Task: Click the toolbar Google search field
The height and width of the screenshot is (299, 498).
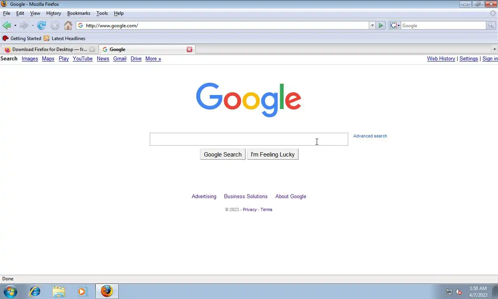Action: [444, 26]
